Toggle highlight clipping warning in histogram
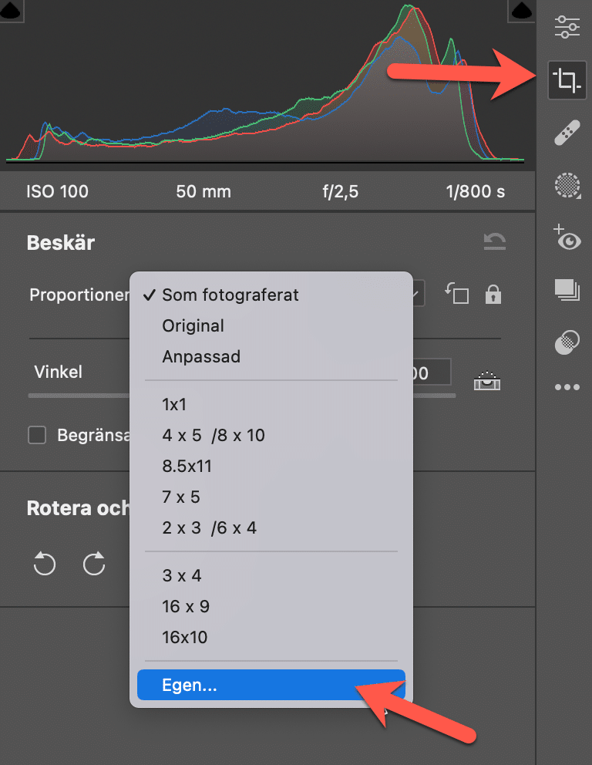This screenshot has width=592, height=765. click(x=522, y=10)
